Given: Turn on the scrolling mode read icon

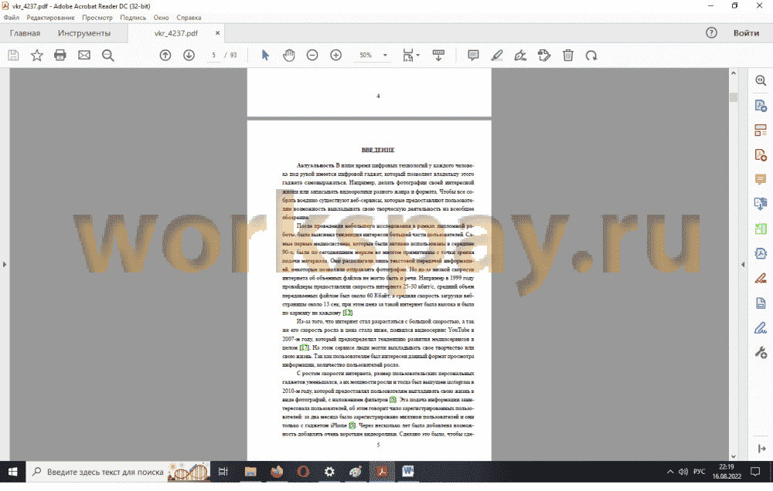Looking at the screenshot, I should [x=438, y=55].
